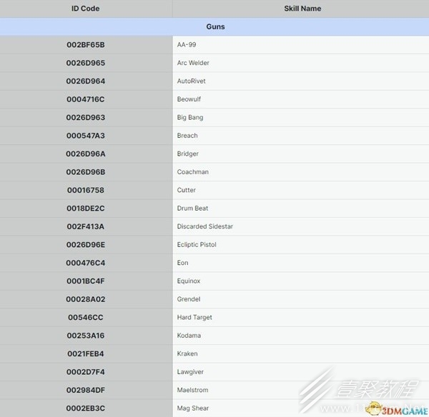Screen dimensions: 429x417
Task: Select ID code 0026D964
Action: point(86,81)
